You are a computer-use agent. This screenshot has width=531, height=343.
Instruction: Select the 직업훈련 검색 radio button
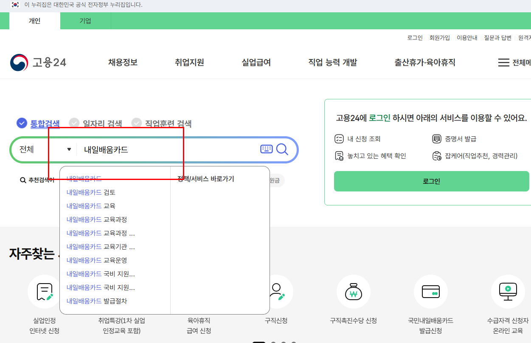pos(136,123)
